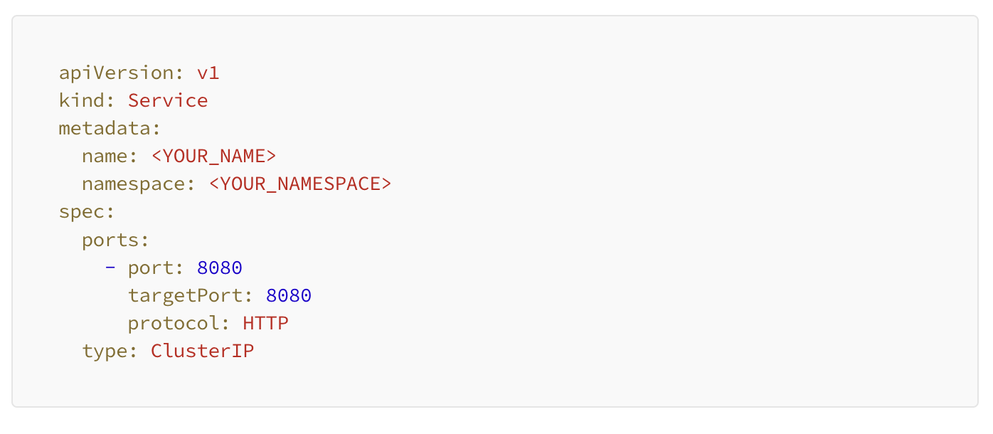Viewport: 993px width, 434px height.
Task: Click the namespace key
Action: coord(134,184)
